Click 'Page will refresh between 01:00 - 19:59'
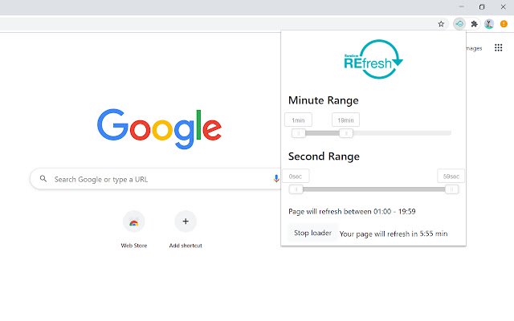The height and width of the screenshot is (321, 514). click(352, 211)
